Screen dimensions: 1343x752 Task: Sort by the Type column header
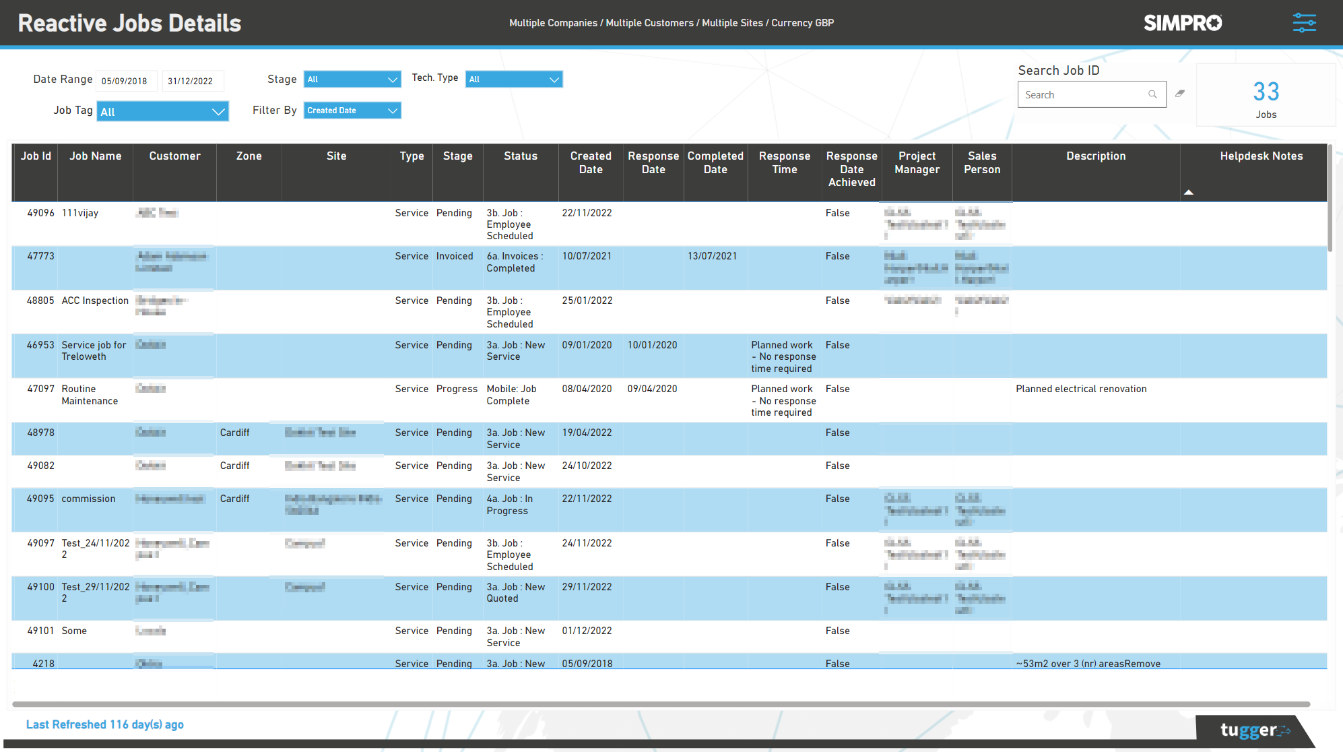tap(412, 156)
